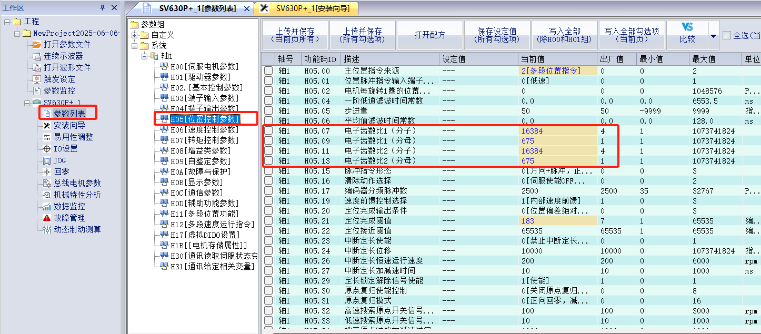The image size is (761, 334).
Task: Open the 连续示波器 oscilloscope icon
Action: pyautogui.click(x=37, y=56)
